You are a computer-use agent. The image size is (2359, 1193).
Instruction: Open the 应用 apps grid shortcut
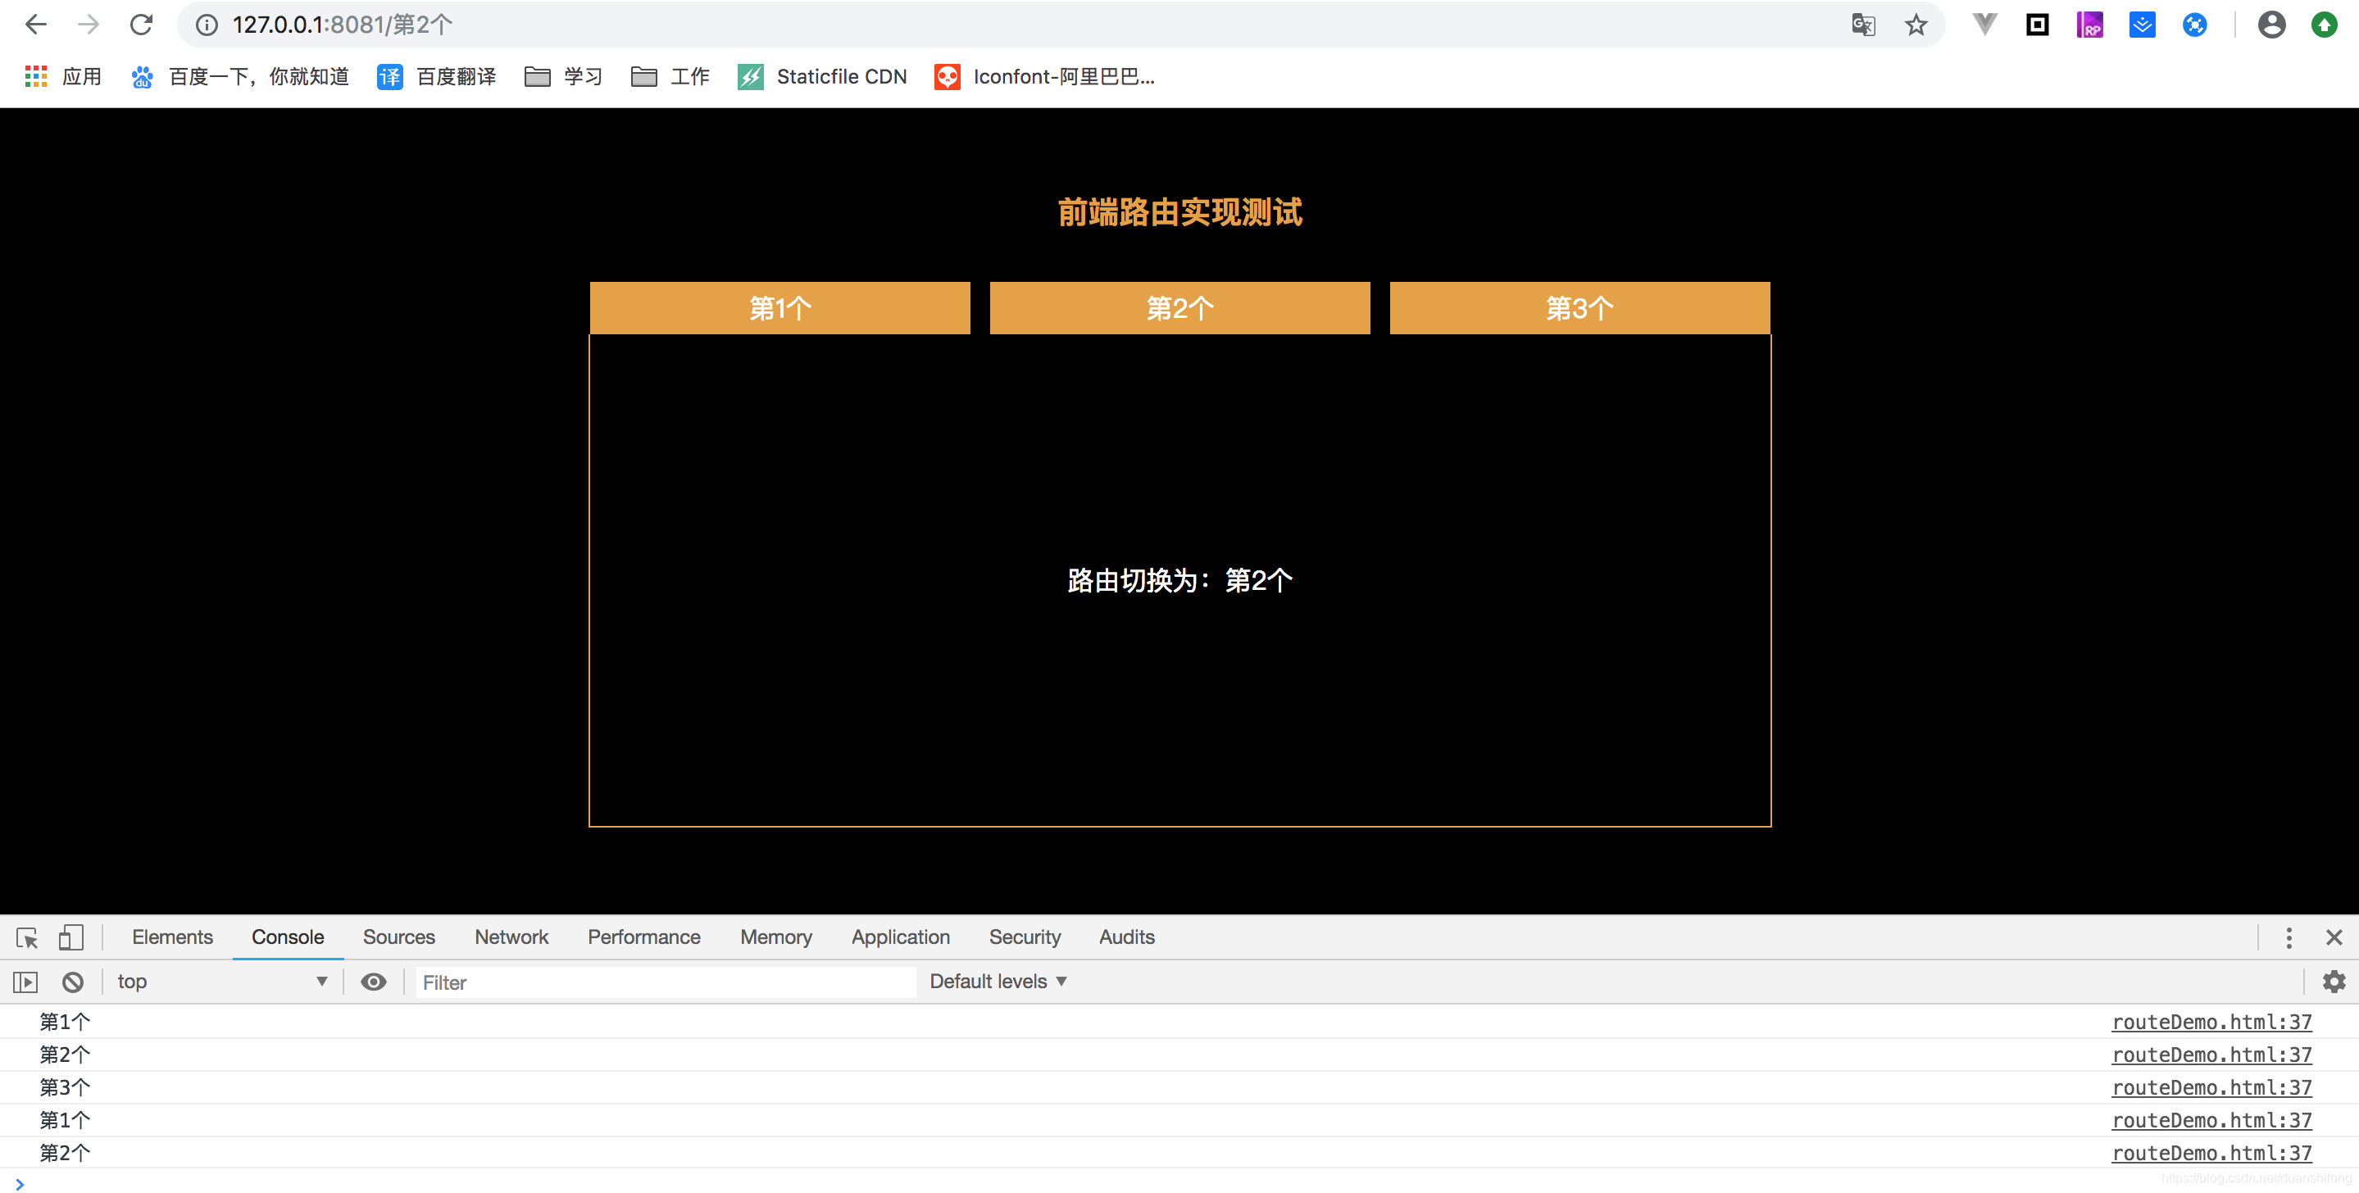(63, 77)
